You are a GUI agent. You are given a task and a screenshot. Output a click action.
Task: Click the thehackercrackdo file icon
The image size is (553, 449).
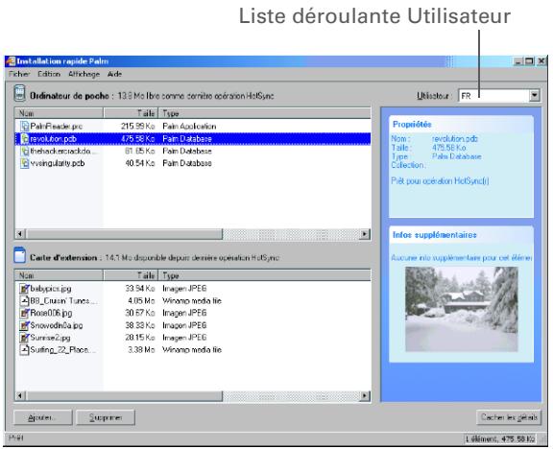point(24,152)
